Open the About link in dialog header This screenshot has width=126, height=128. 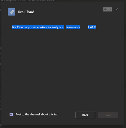point(108,10)
